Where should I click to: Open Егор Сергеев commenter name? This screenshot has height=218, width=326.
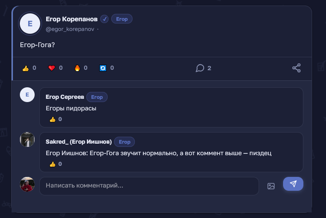coord(65,97)
